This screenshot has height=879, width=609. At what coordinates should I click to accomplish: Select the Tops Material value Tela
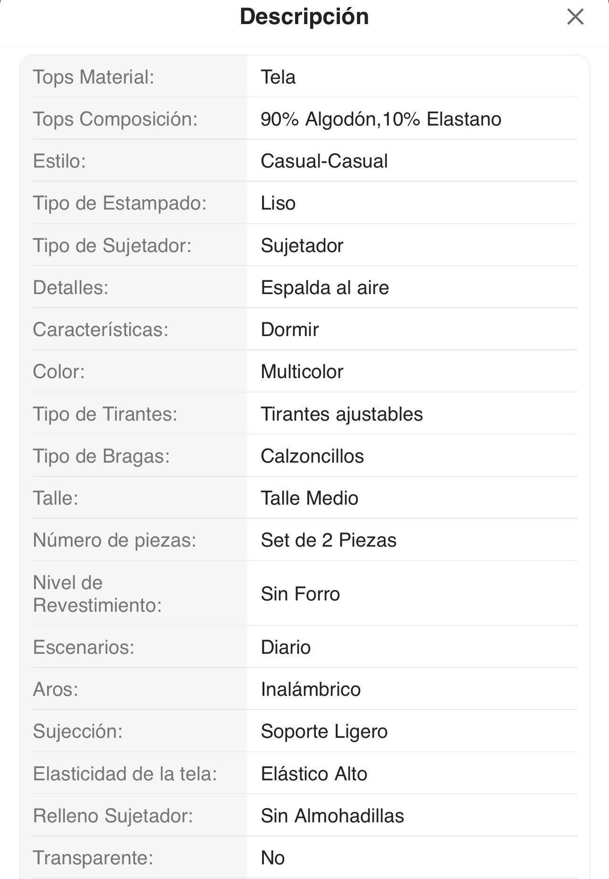coord(278,77)
